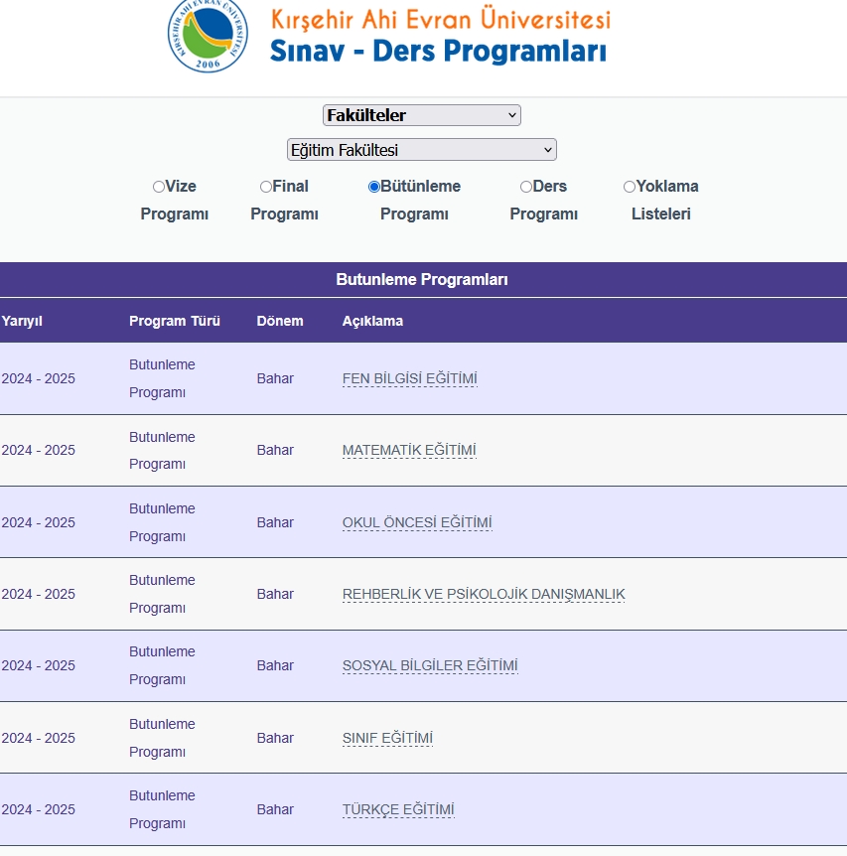
Task: Open the Fakülteler dropdown
Action: pos(422,115)
